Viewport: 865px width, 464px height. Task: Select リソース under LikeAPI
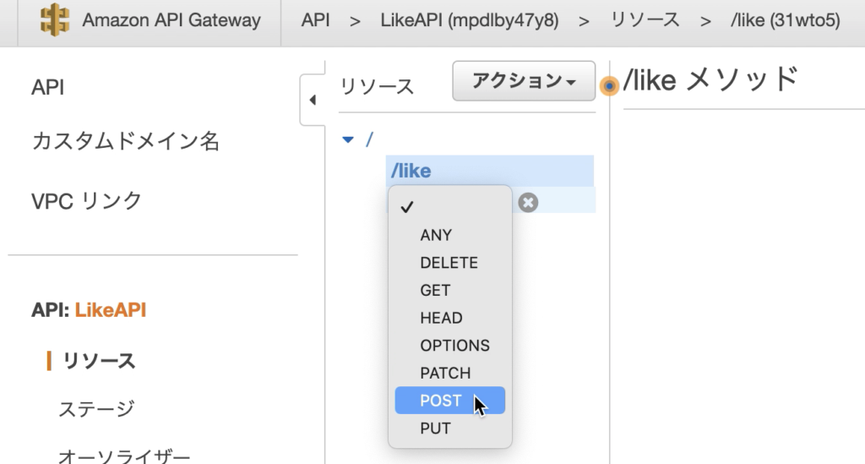click(x=100, y=361)
